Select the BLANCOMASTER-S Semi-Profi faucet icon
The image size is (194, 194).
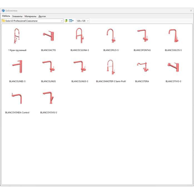pos(111,67)
